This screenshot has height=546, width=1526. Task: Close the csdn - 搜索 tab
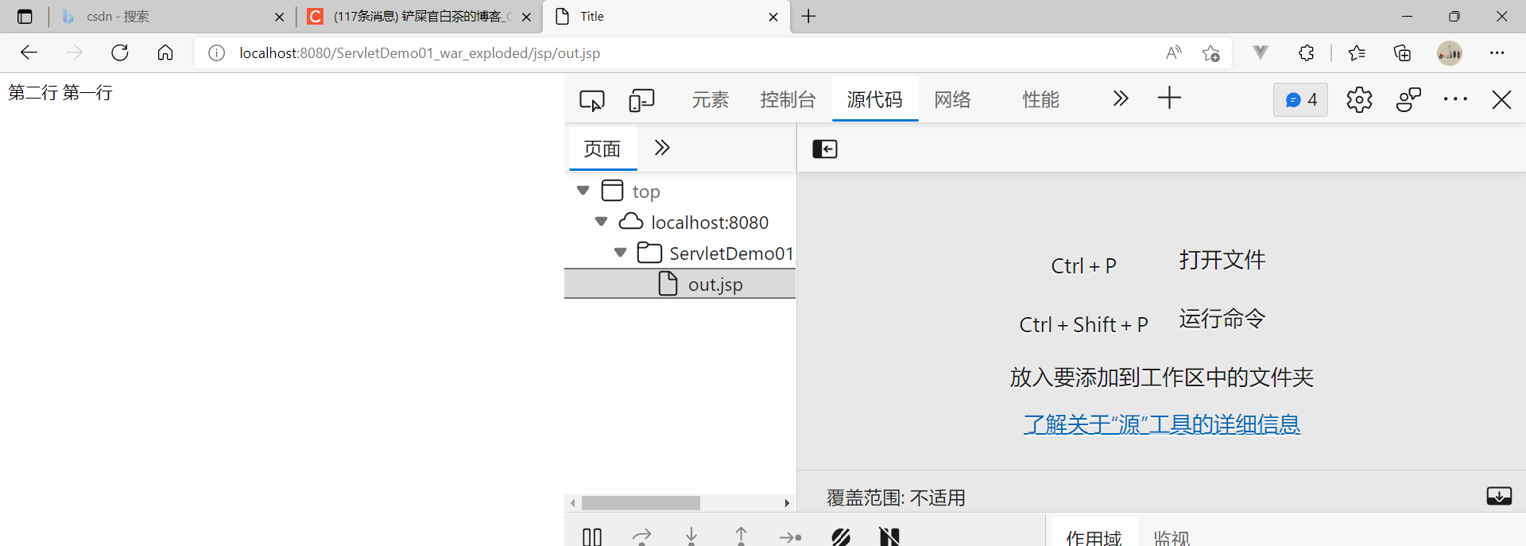279,17
